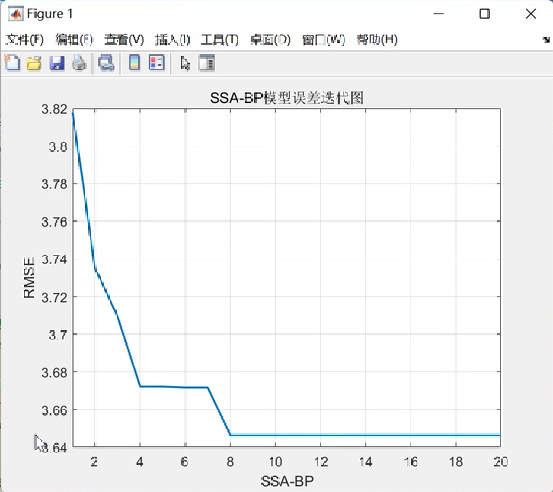Screen dimensions: 553x492
Task: Maximize the Figure 1 window
Action: click(484, 14)
